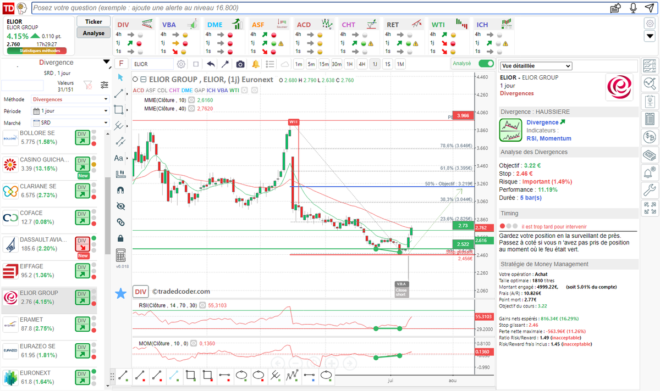This screenshot has height=391, width=660.
Task: Lock drawings with the padlock icon
Action: coord(120,238)
